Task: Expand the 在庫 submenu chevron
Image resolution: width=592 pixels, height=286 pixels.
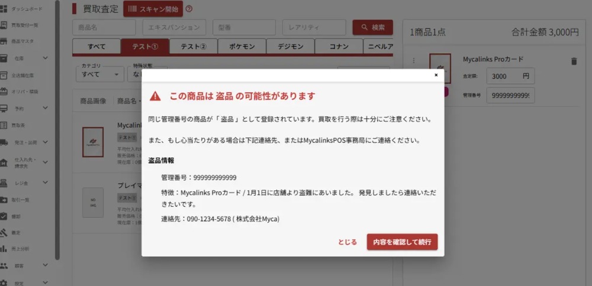Action: coord(46,58)
